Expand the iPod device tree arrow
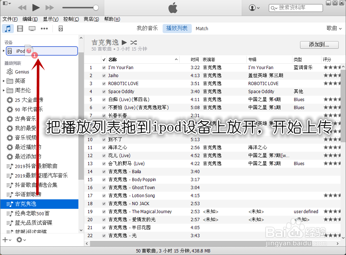Viewport: 346px width, 255px height. click(x=4, y=51)
